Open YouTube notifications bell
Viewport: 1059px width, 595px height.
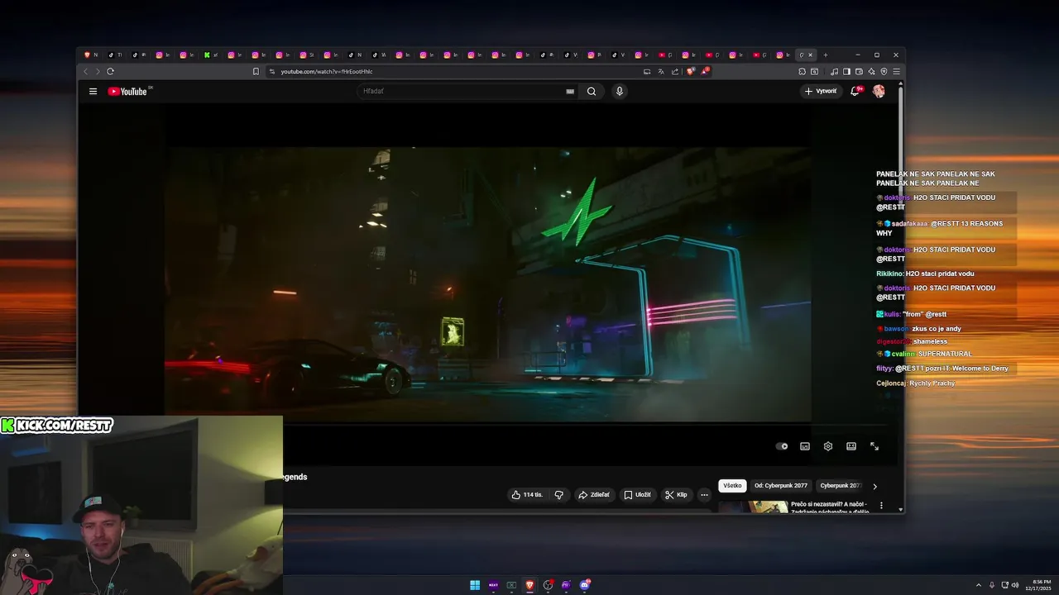[855, 91]
